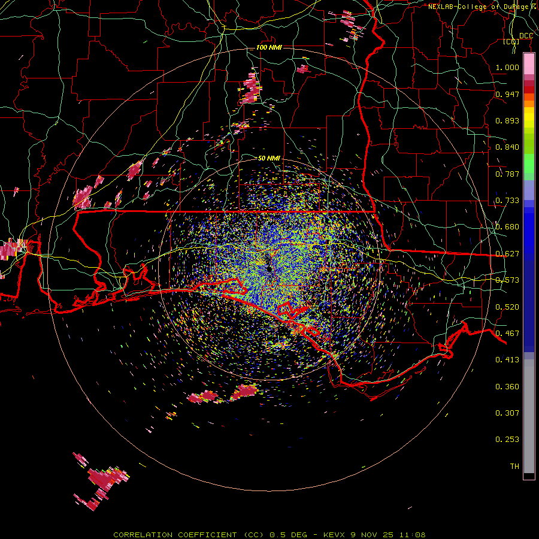Click the 0.627 legend value
Screen dimensions: 539x539
[507, 254]
